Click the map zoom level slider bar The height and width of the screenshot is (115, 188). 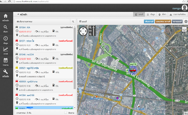[x=94, y=31]
